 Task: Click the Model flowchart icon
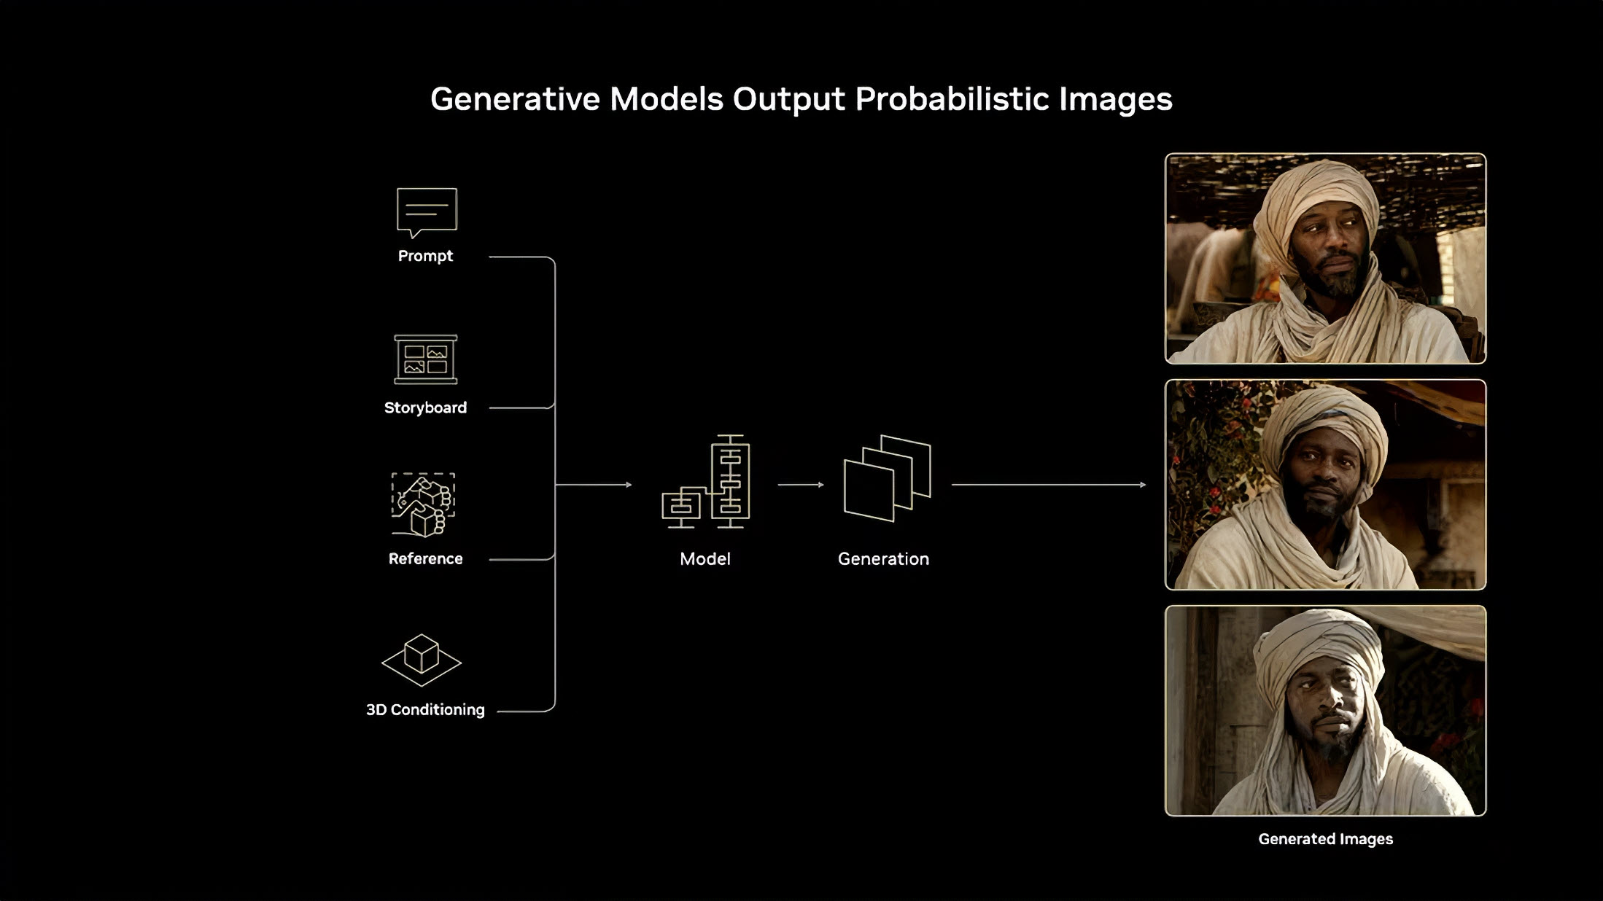[706, 482]
